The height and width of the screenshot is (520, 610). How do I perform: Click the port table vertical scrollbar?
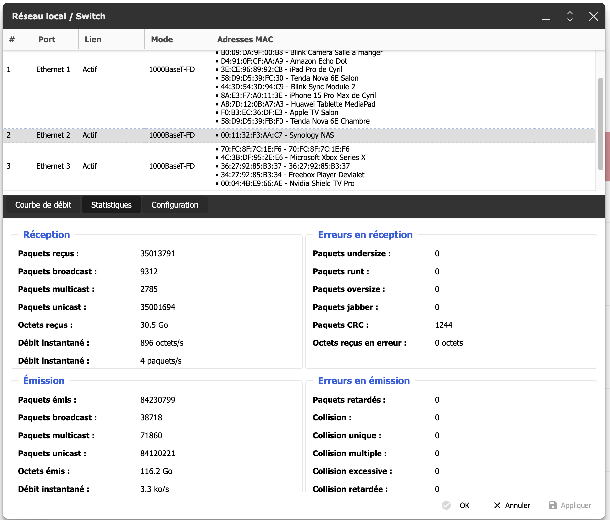click(x=600, y=124)
